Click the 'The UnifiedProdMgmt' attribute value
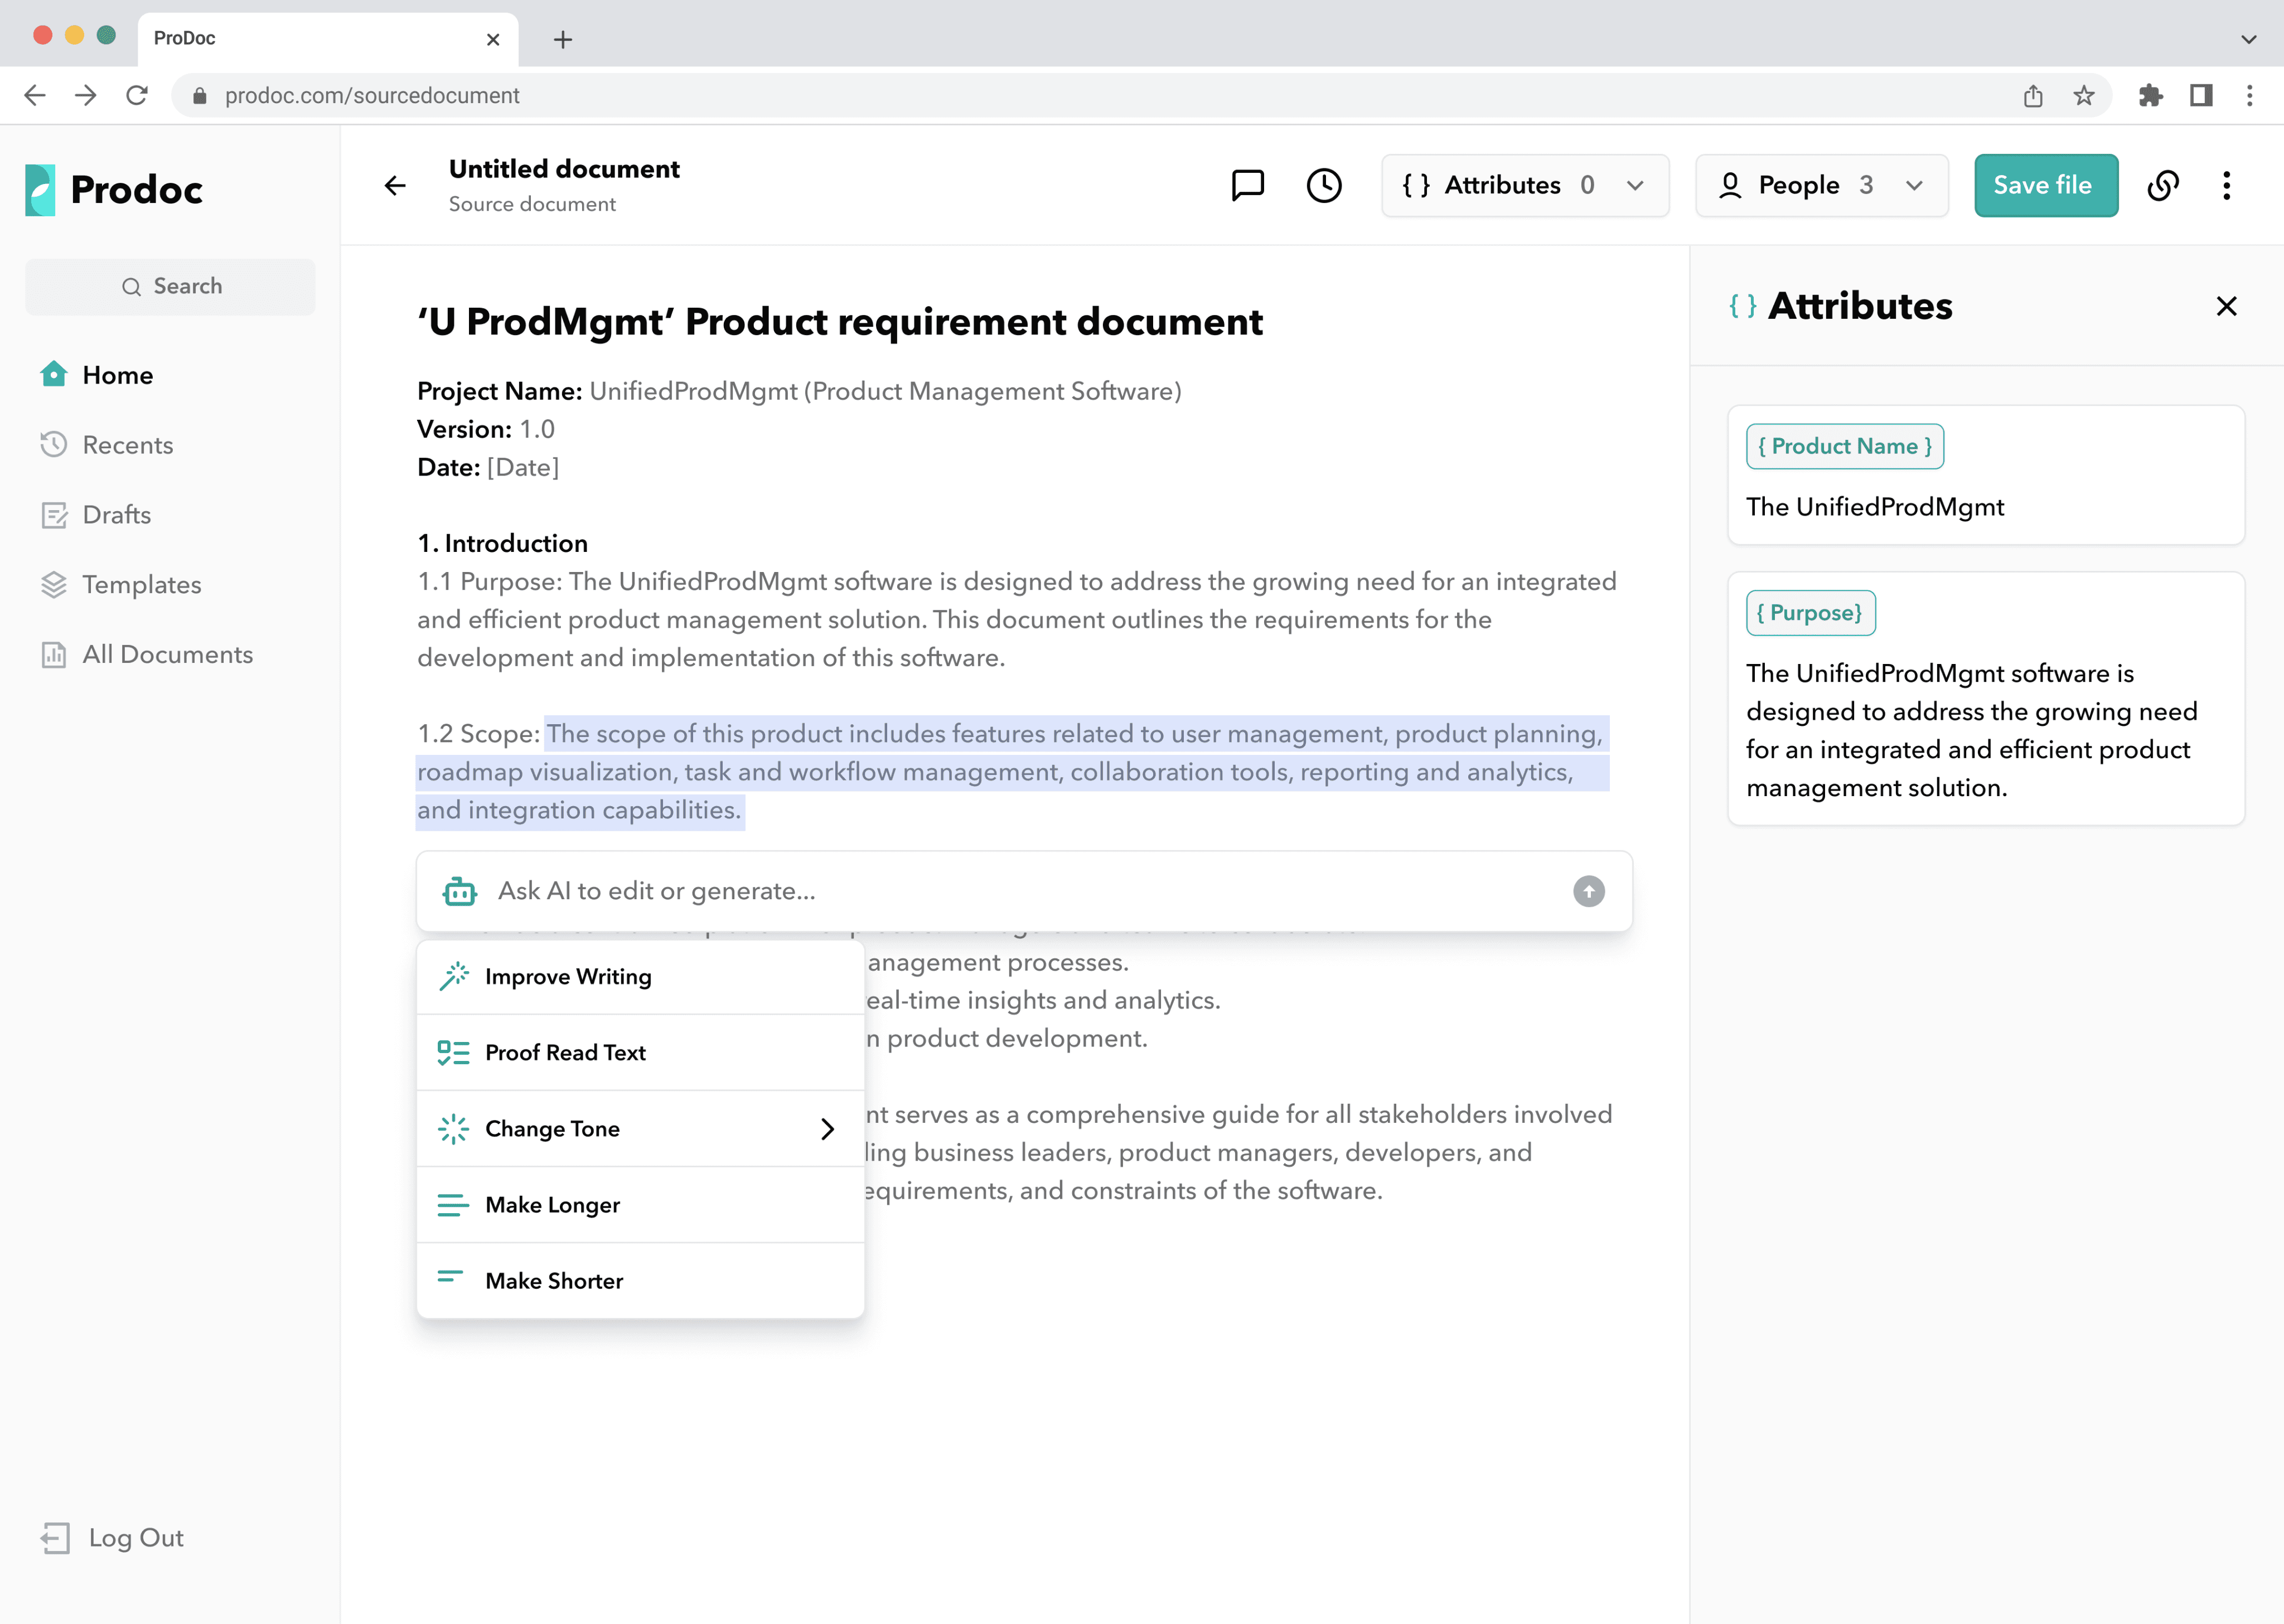Viewport: 2284px width, 1624px height. (x=1875, y=507)
